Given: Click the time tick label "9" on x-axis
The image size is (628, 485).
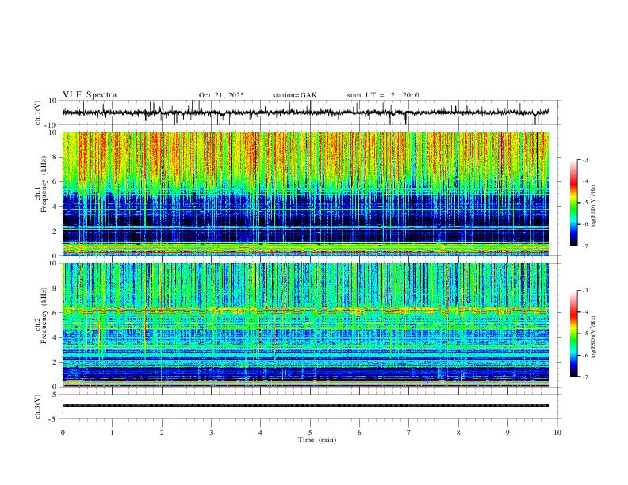Looking at the screenshot, I should pyautogui.click(x=507, y=433).
